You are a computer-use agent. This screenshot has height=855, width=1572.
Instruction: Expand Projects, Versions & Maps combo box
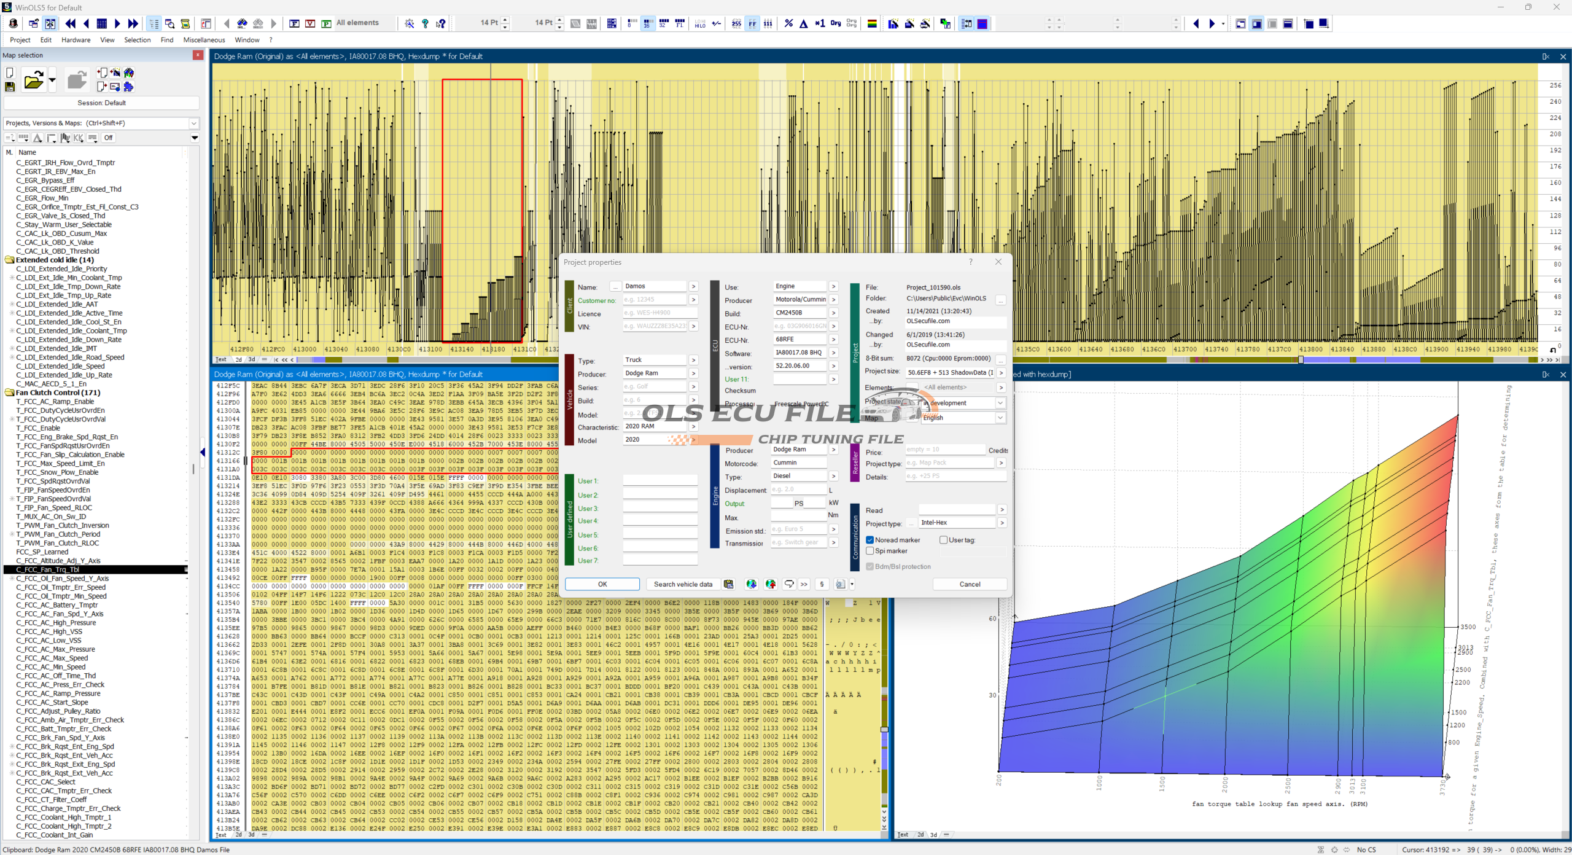[194, 123]
